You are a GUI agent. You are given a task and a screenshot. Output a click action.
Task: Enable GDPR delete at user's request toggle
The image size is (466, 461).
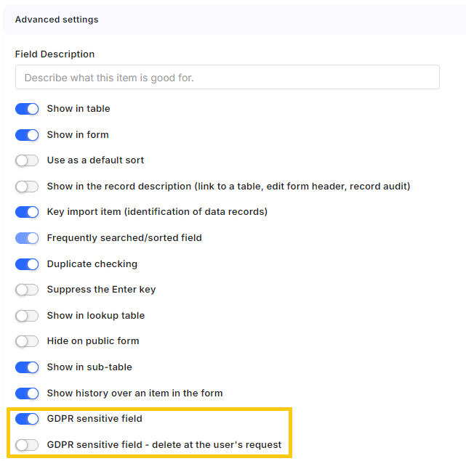click(27, 445)
